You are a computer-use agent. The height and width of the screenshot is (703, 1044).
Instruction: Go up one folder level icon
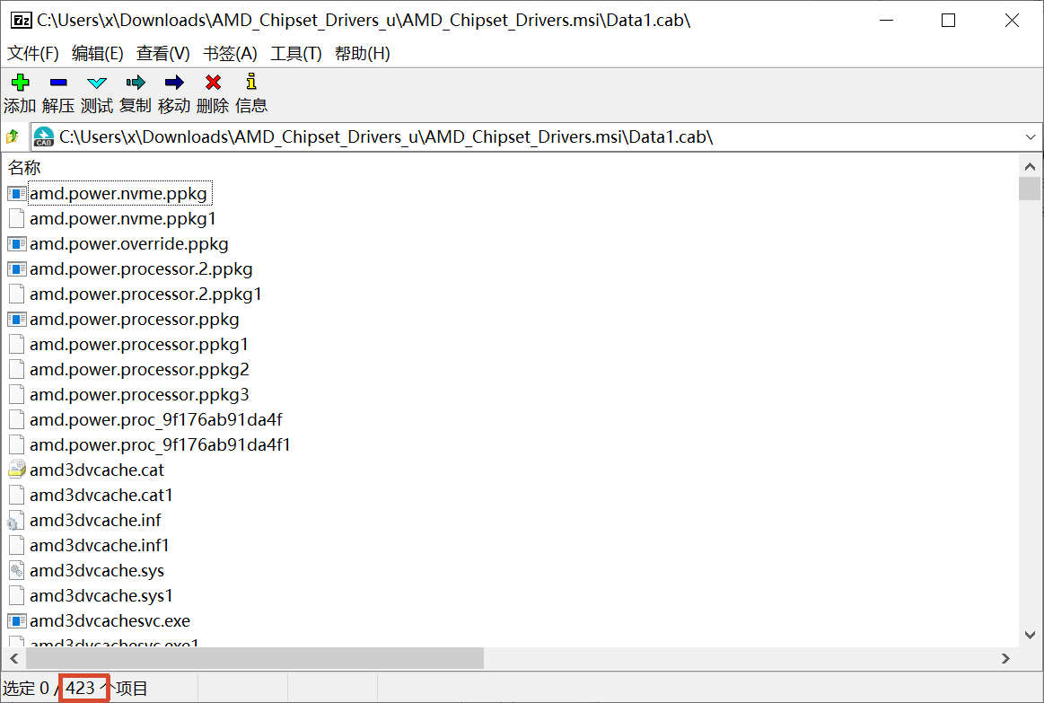click(12, 137)
